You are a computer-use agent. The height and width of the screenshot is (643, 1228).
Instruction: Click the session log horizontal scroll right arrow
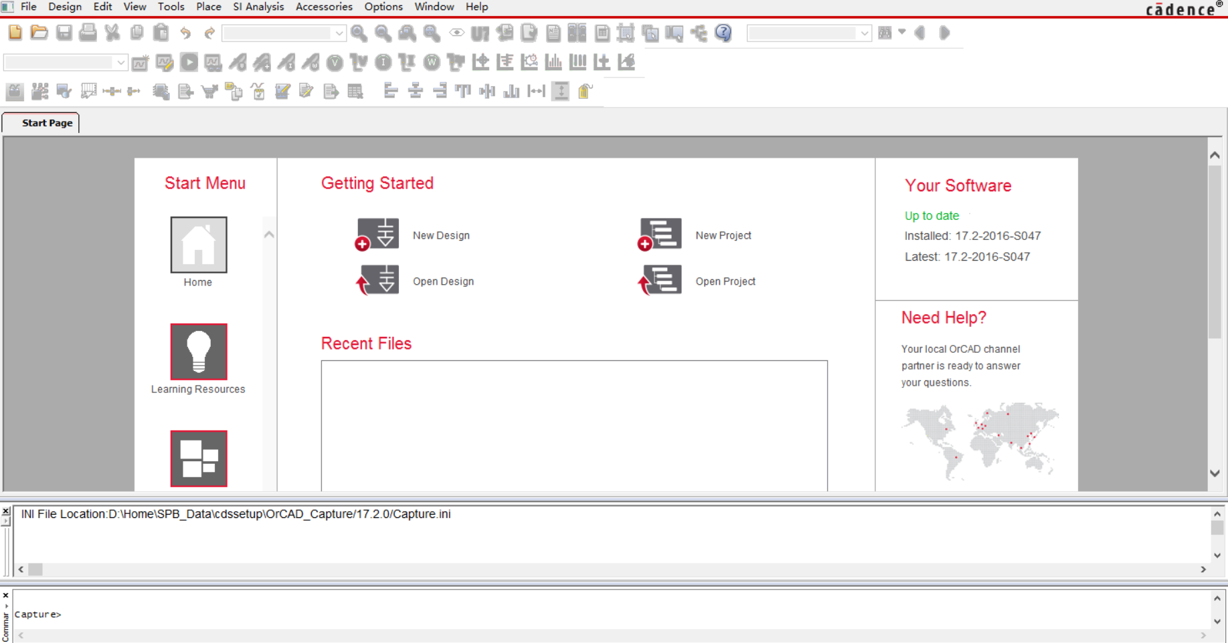(1203, 569)
